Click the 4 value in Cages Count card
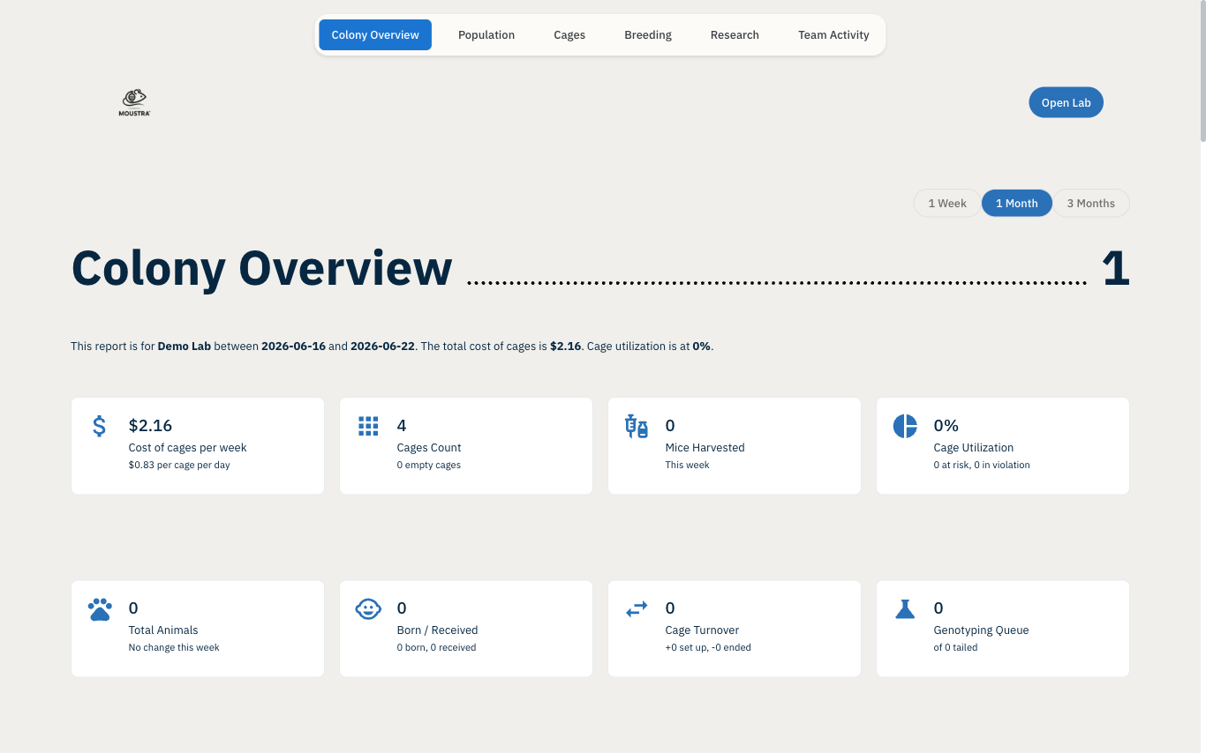The width and height of the screenshot is (1206, 753). point(402,426)
